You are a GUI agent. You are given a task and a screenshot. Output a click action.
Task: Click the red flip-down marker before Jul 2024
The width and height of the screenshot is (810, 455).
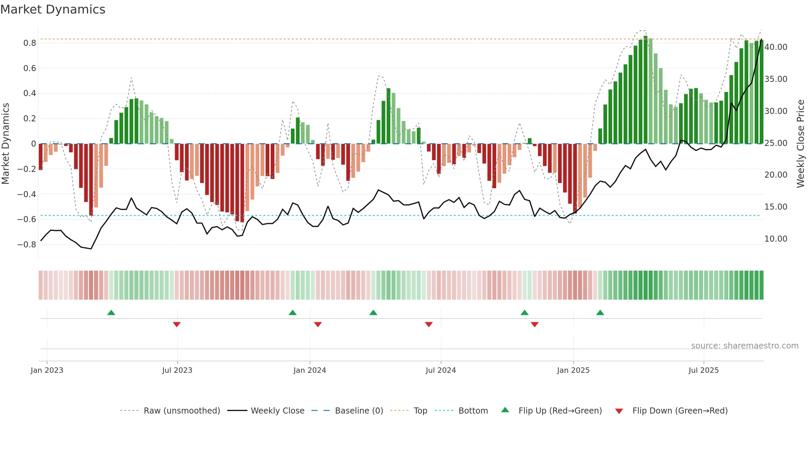[x=429, y=324]
